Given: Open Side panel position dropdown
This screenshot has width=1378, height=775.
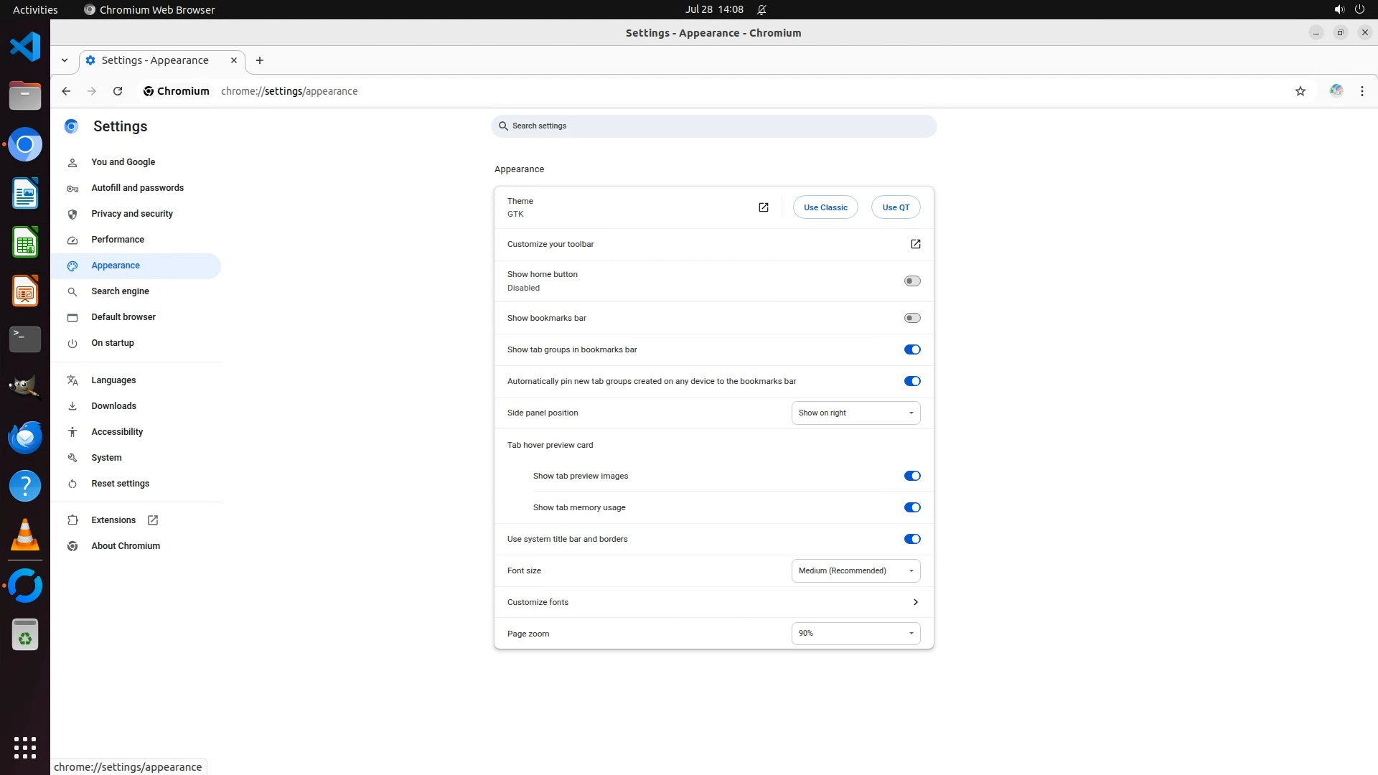Looking at the screenshot, I should click(856, 413).
